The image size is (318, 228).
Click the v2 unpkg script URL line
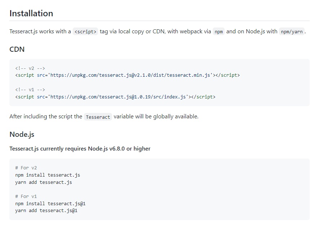tap(127, 75)
